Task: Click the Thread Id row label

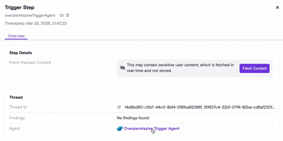Action: pos(18,107)
